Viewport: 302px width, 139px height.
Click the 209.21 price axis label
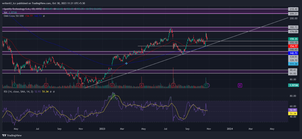pyautogui.click(x=293, y=14)
